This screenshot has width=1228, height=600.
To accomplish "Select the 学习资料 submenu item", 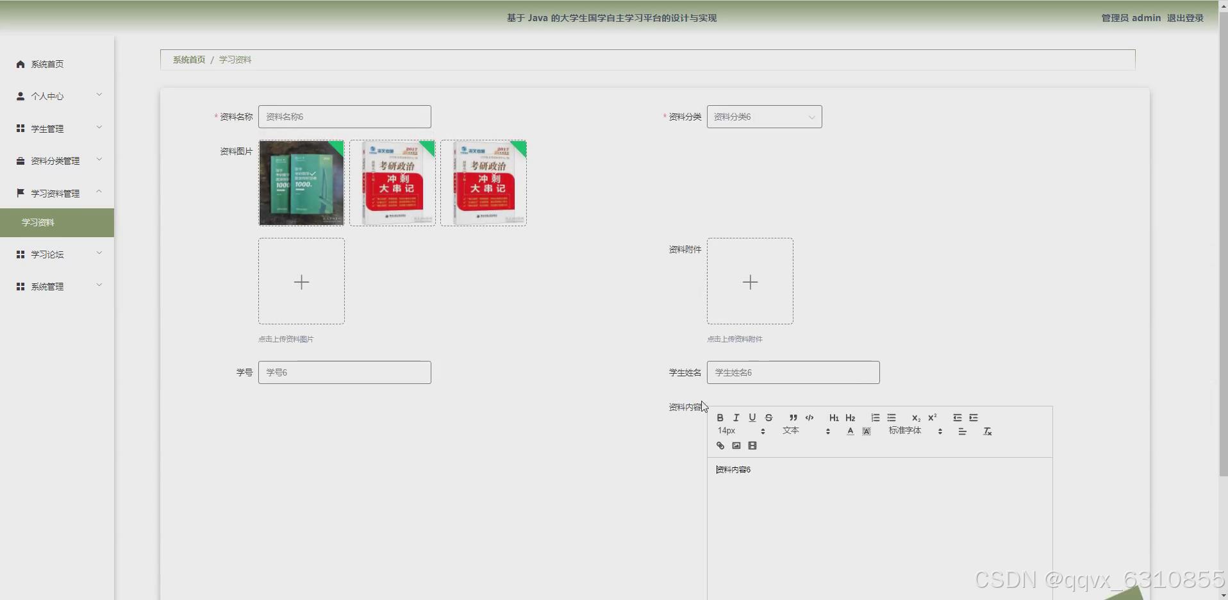I will [x=57, y=222].
